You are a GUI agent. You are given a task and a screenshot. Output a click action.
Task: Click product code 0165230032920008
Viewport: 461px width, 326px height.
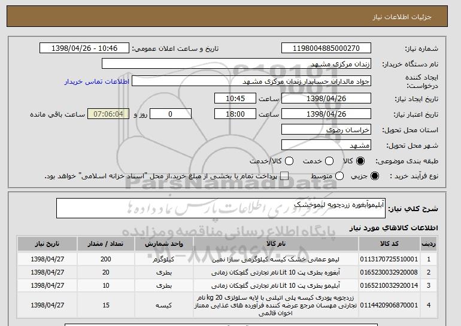pyautogui.click(x=389, y=273)
